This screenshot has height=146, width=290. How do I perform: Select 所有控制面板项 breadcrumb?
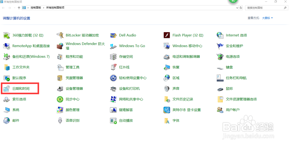(x=55, y=8)
